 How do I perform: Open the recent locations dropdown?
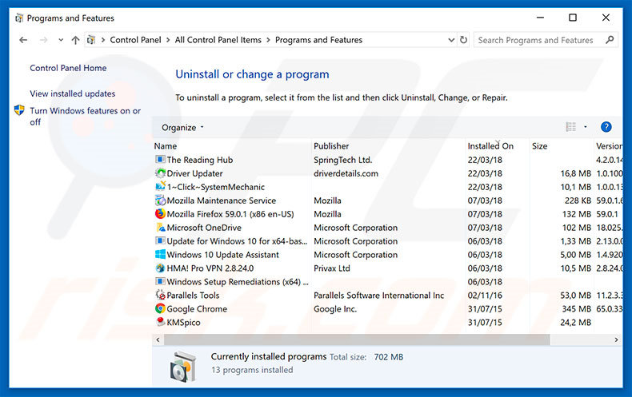tap(61, 40)
